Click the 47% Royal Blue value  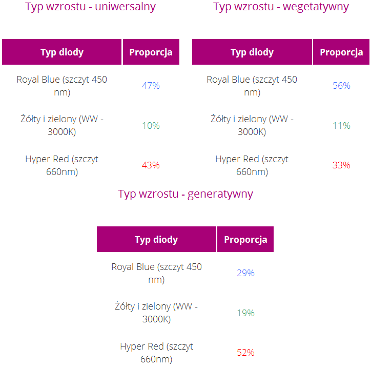[151, 86]
